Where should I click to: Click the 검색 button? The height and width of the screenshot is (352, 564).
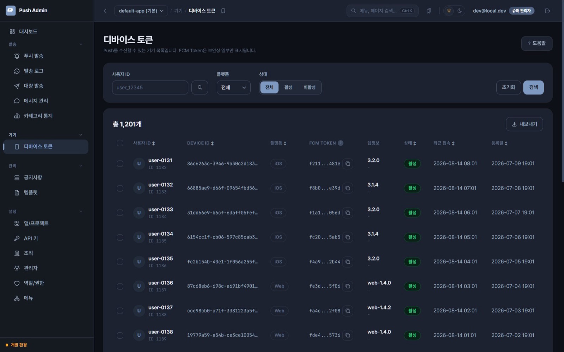533,88
